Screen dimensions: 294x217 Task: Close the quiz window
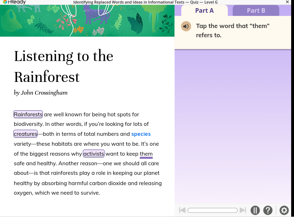pyautogui.click(x=287, y=2)
